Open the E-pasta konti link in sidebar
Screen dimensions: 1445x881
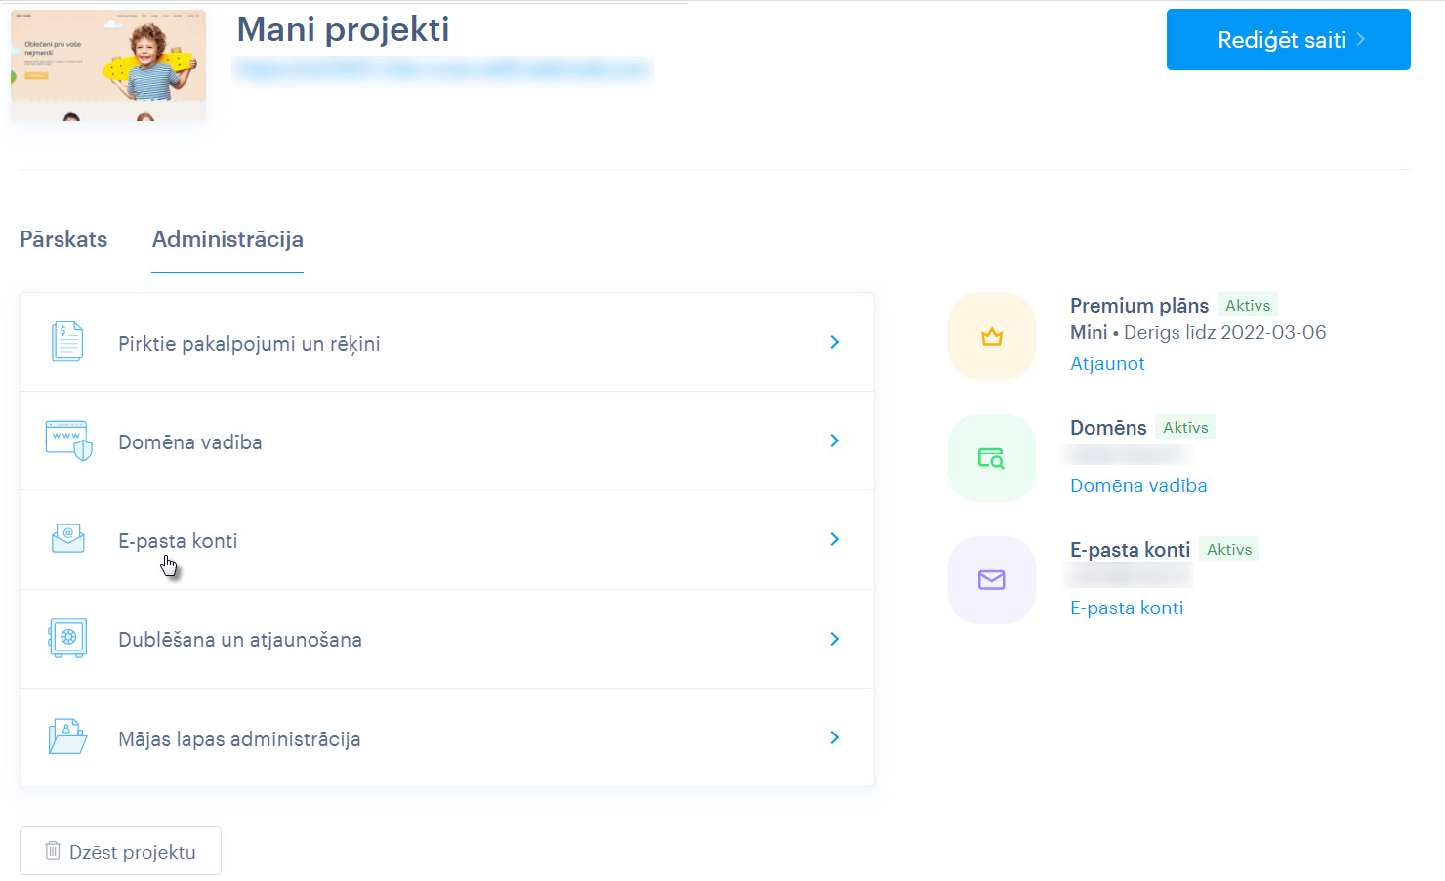coord(1127,608)
